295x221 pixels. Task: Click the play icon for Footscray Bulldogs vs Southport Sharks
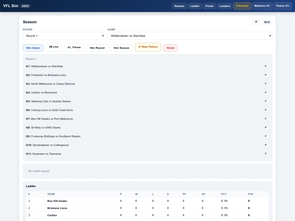[x=265, y=136]
